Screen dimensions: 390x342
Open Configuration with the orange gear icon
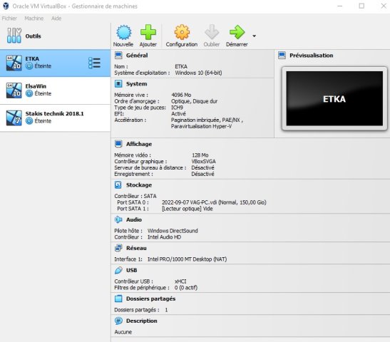click(x=182, y=32)
